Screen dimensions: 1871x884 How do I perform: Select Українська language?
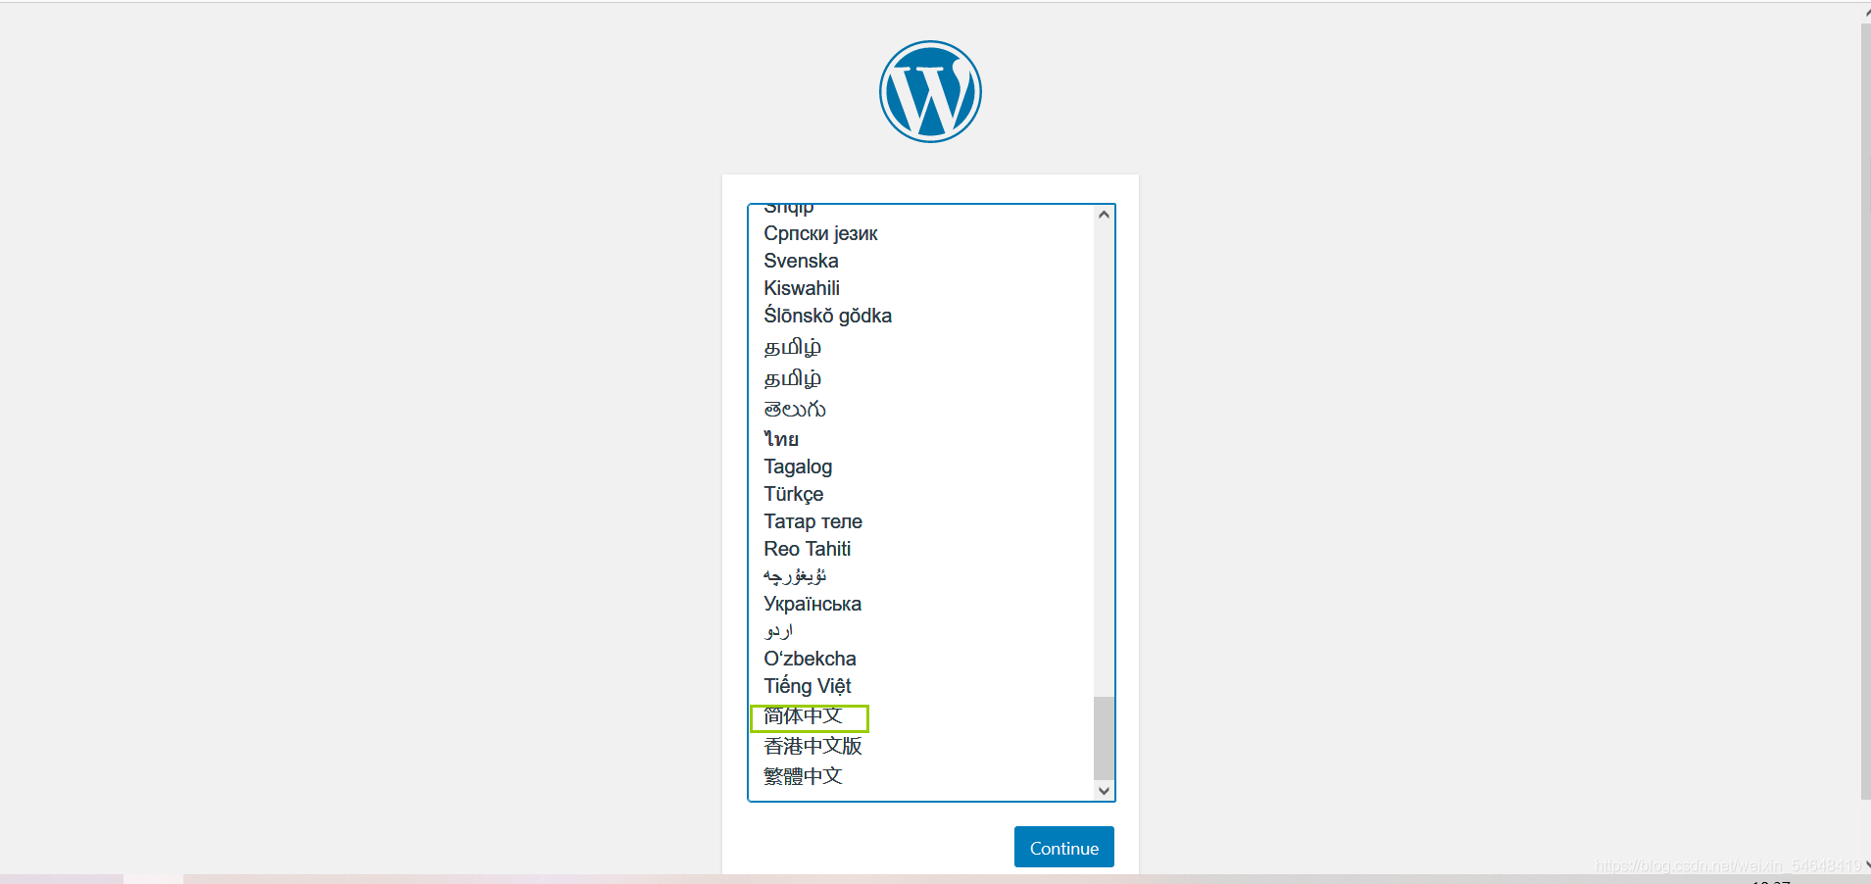coord(812,604)
